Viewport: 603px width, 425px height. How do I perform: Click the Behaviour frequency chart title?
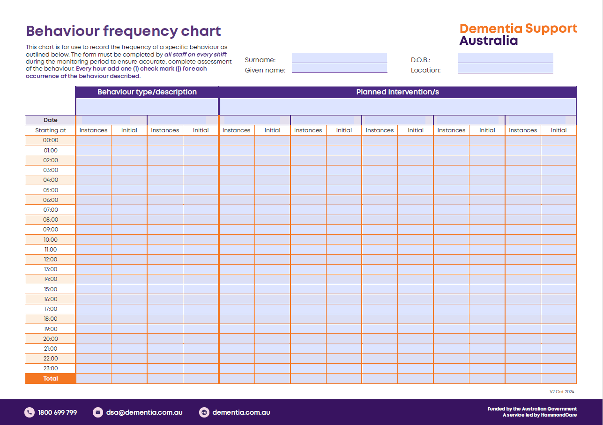(x=123, y=31)
